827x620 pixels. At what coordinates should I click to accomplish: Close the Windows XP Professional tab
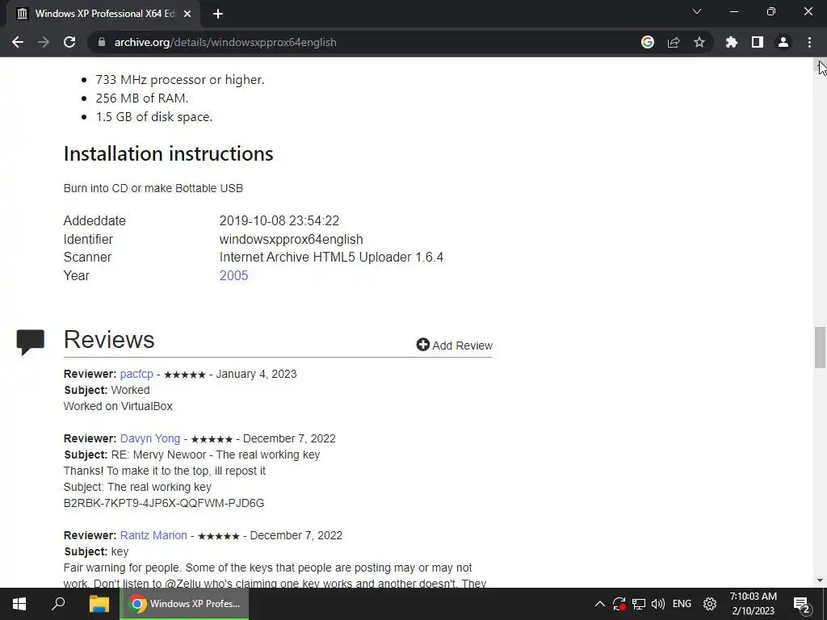(187, 14)
